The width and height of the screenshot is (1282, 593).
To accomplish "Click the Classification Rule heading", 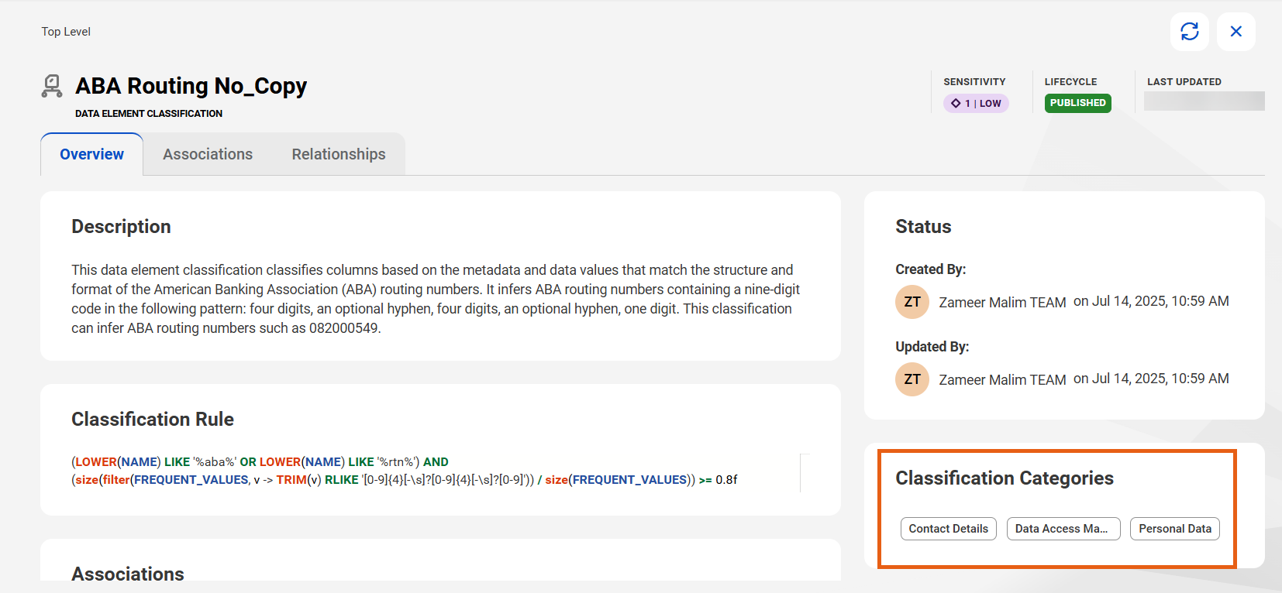I will point(153,420).
